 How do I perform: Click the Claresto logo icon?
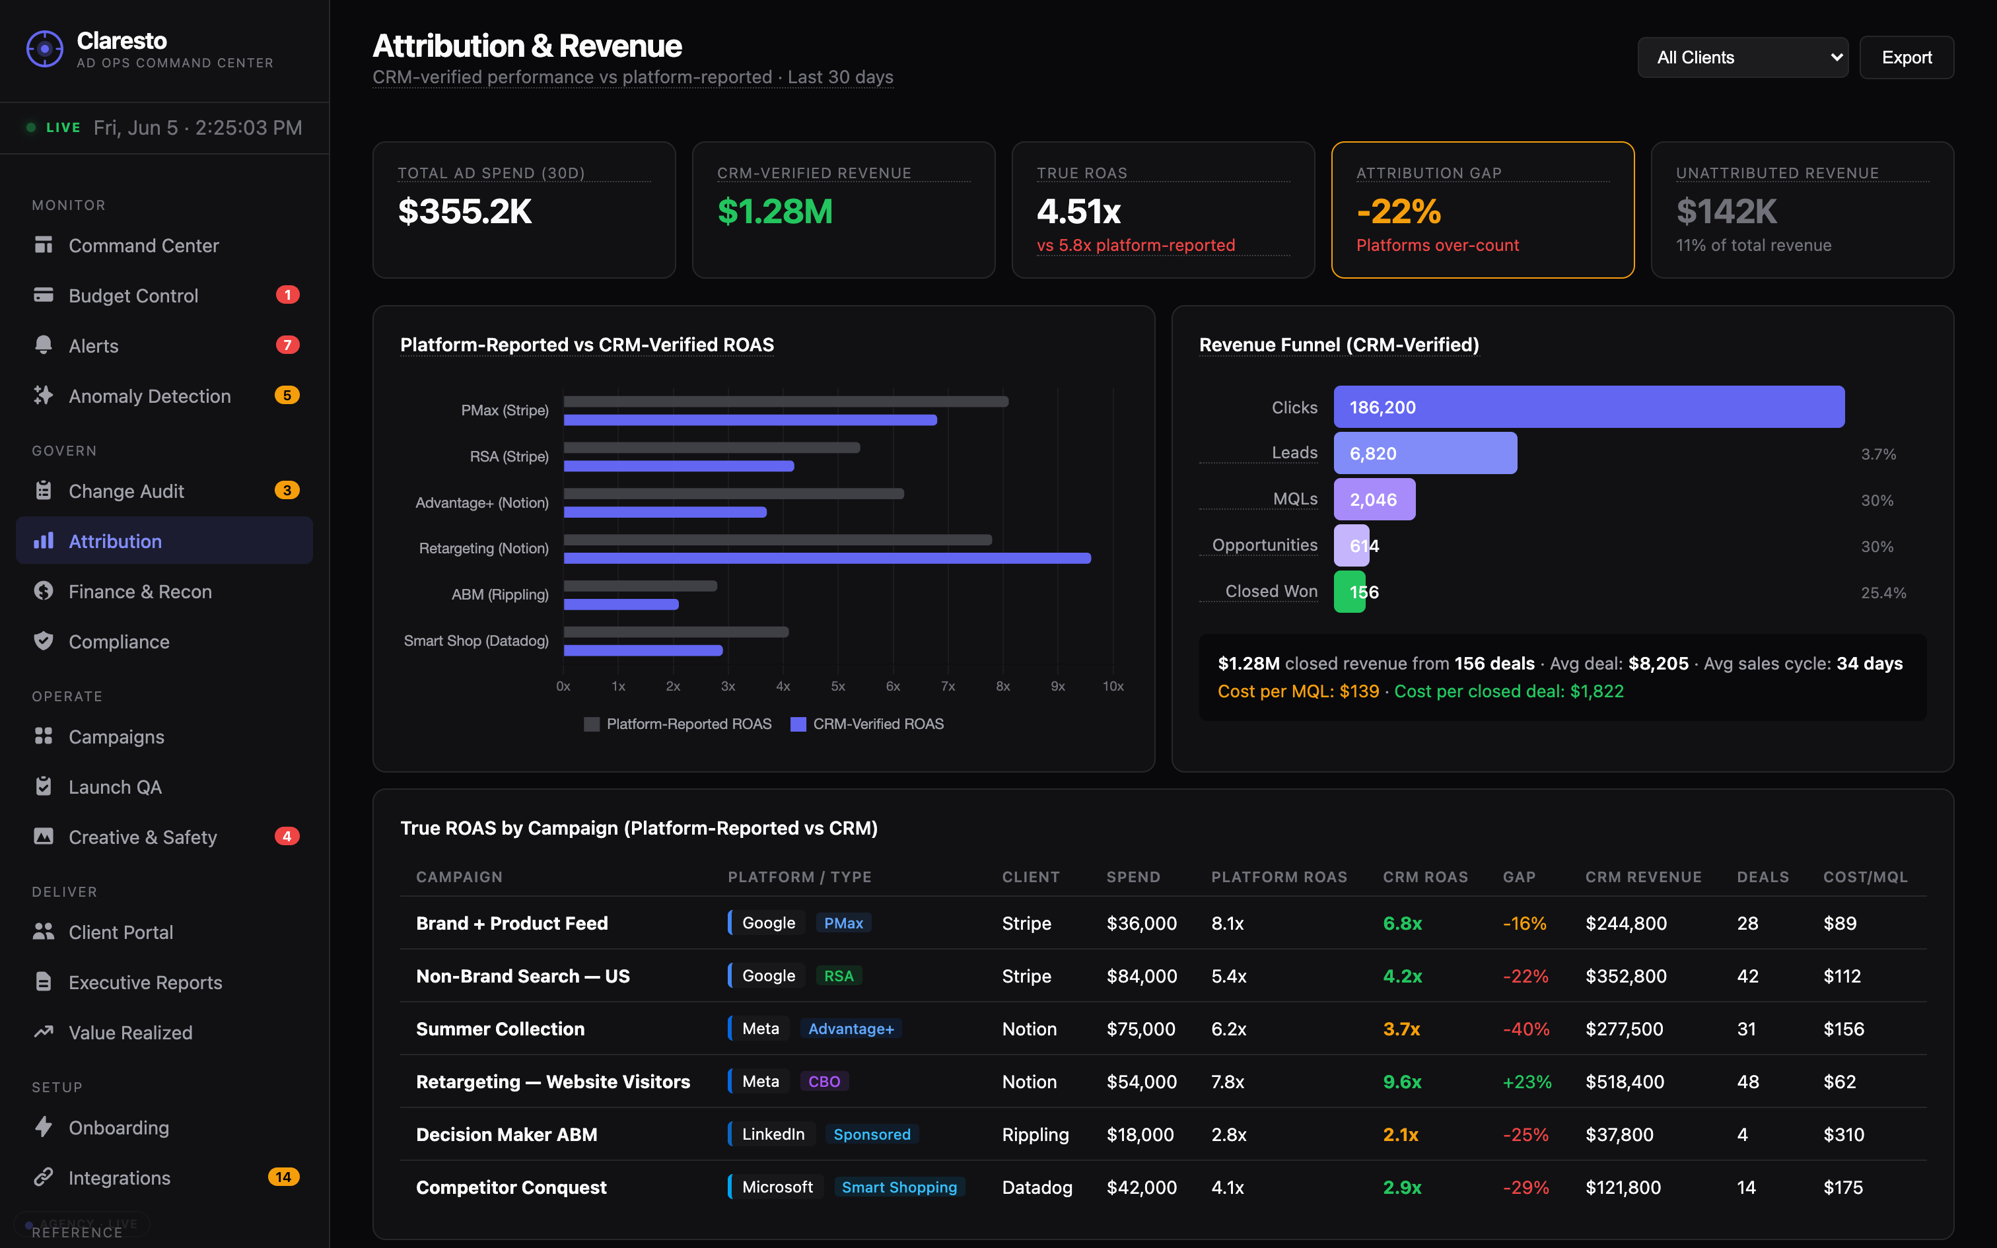tap(44, 50)
